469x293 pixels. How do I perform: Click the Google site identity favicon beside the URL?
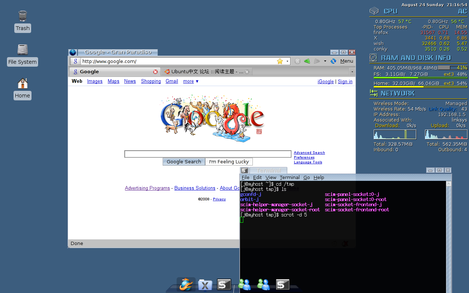point(75,61)
